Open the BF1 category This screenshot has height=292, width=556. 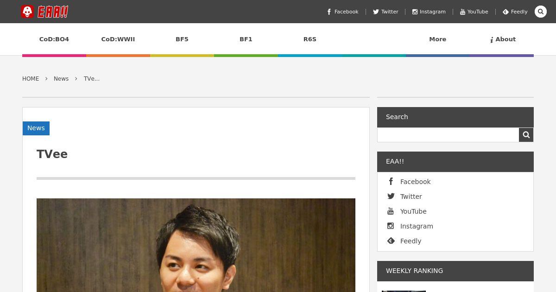246,39
